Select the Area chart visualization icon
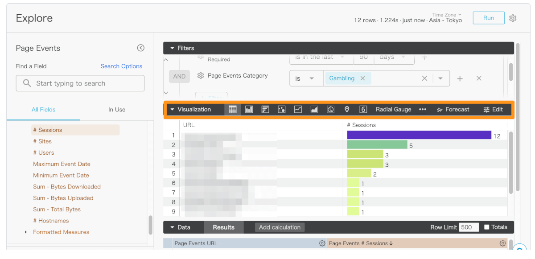 point(314,110)
